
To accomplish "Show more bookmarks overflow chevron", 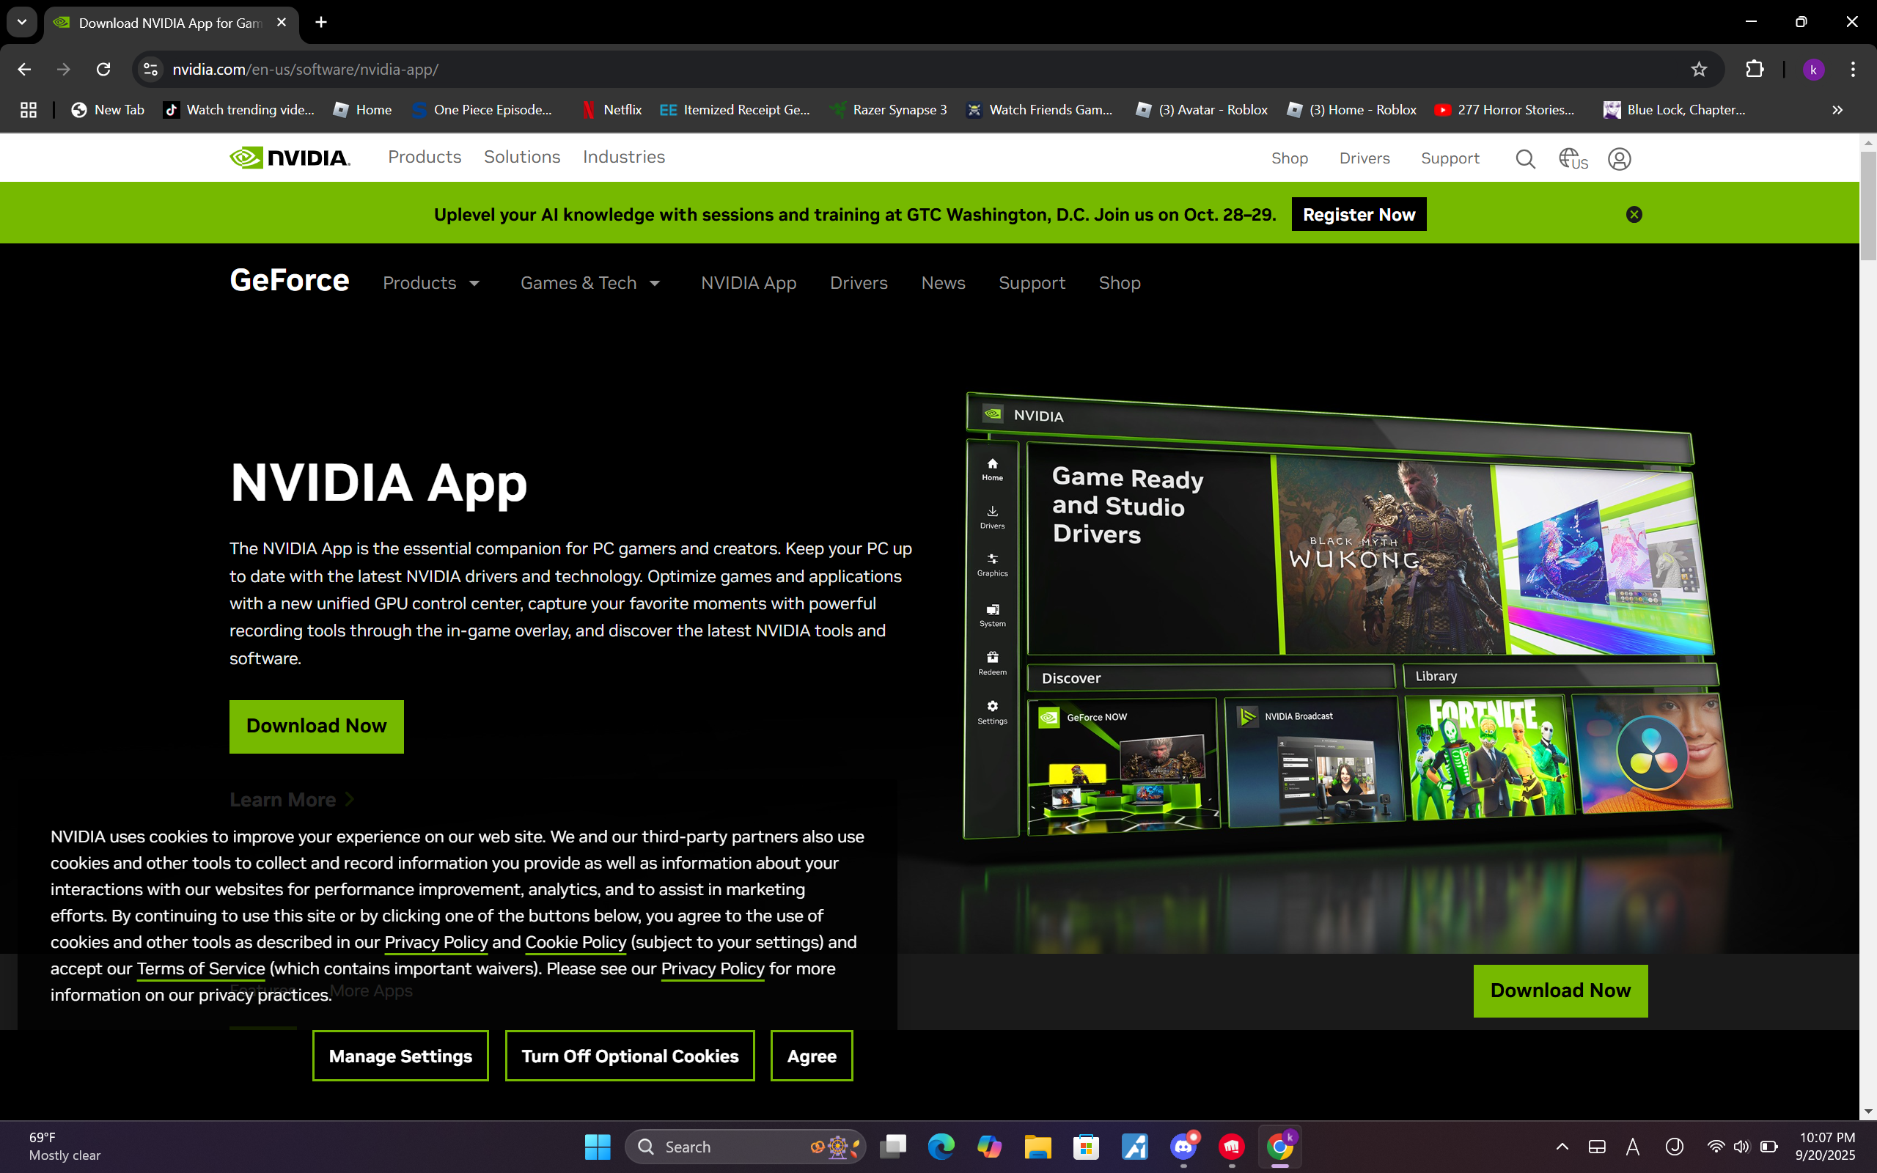I will pyautogui.click(x=1837, y=110).
